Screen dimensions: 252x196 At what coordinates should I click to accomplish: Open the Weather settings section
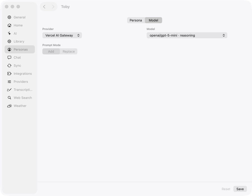tap(20, 106)
